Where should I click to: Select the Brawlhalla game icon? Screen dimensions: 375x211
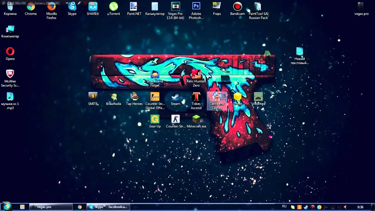pos(113,99)
